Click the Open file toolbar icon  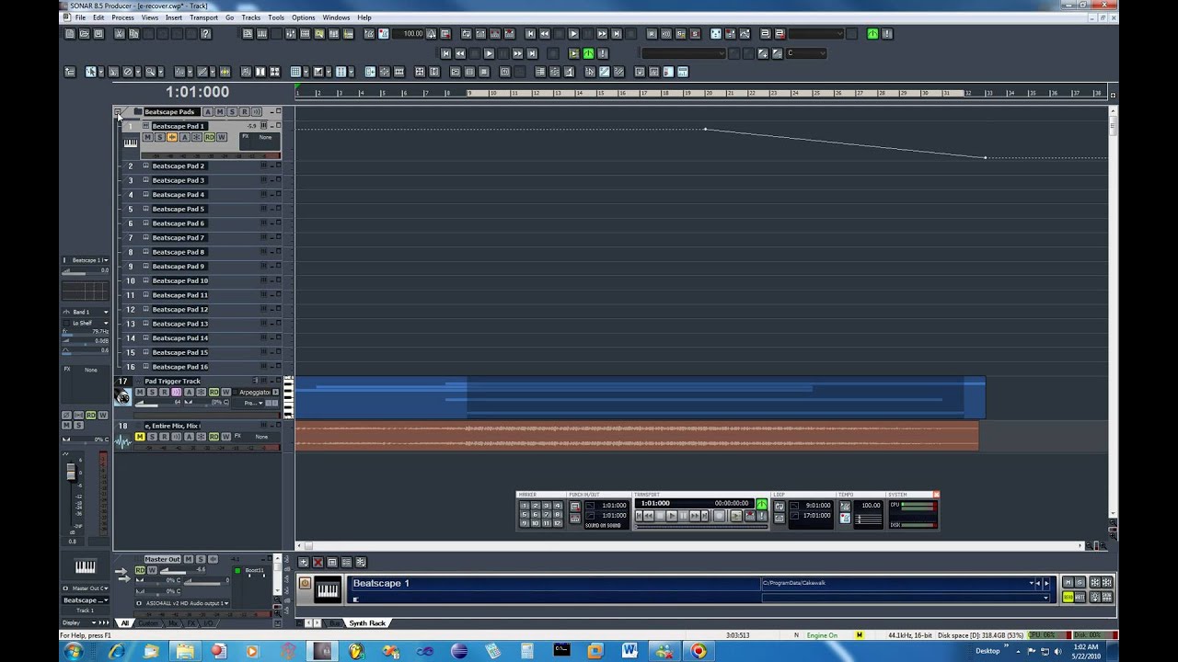tap(84, 34)
